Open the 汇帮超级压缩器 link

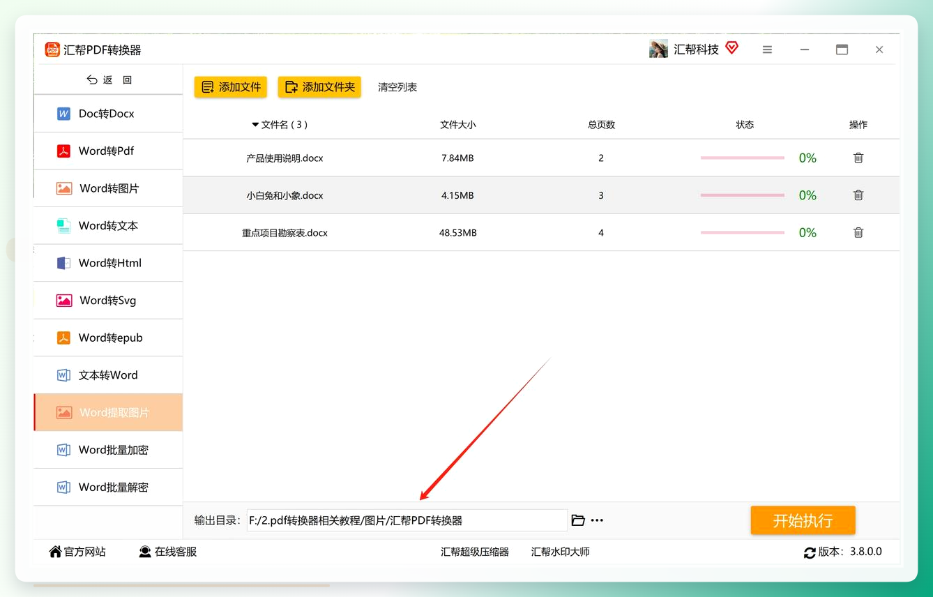[x=475, y=552]
